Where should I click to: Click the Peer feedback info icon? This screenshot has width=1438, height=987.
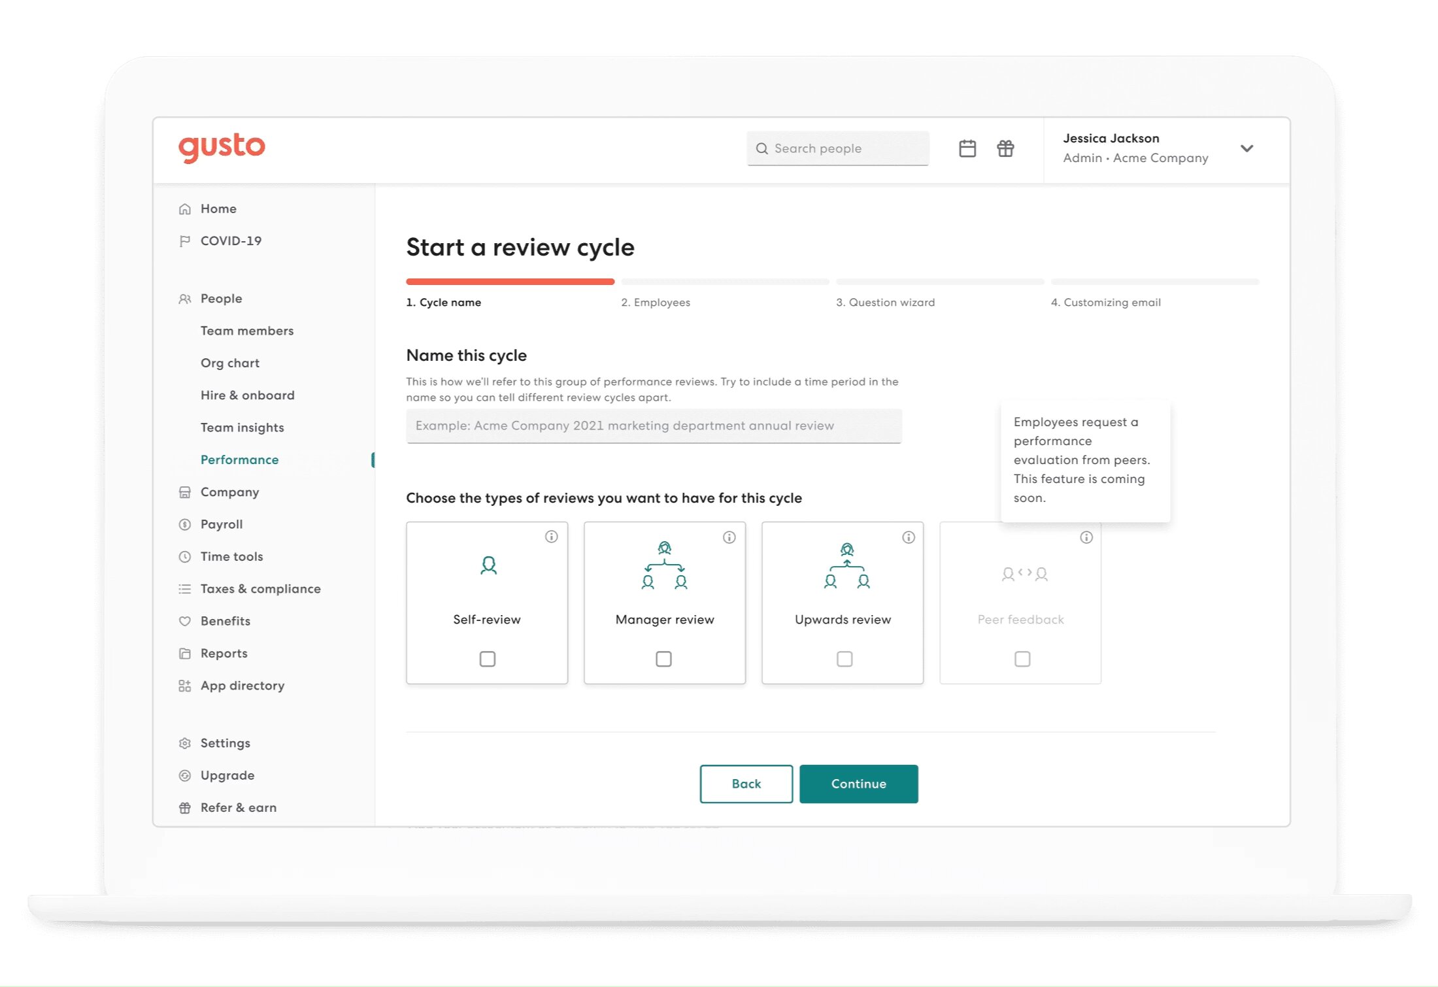(x=1086, y=537)
